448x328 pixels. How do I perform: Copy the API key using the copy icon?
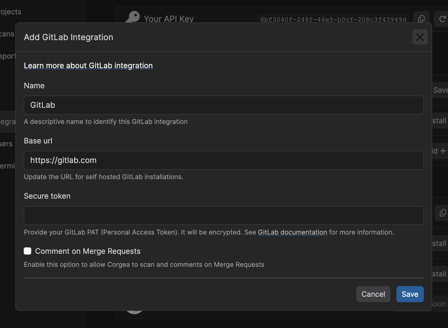tap(421, 18)
